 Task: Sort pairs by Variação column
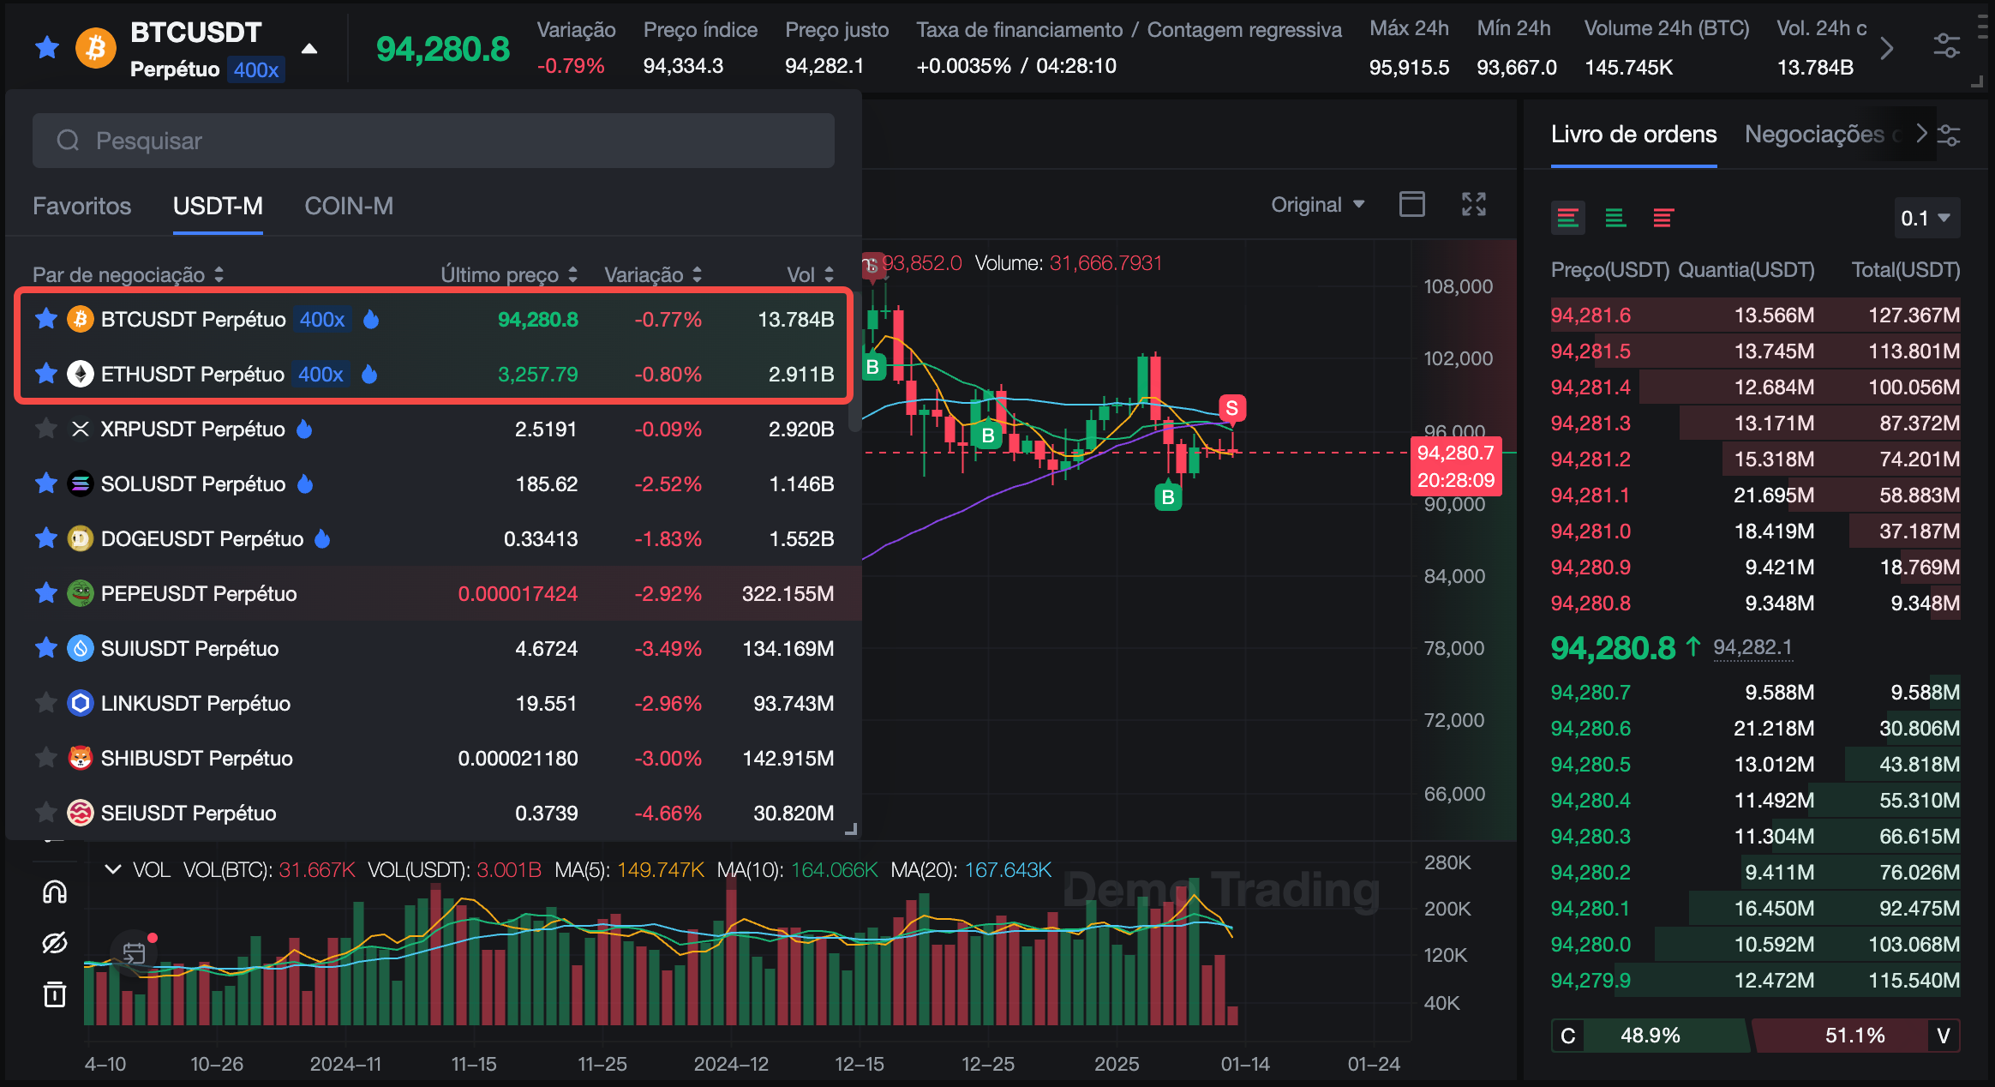pos(653,274)
